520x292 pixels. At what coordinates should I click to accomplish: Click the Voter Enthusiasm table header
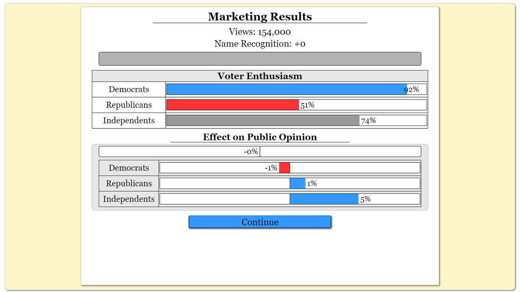pyautogui.click(x=260, y=76)
